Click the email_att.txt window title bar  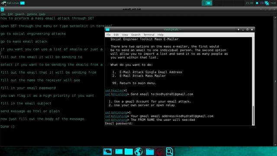(x=132, y=10)
